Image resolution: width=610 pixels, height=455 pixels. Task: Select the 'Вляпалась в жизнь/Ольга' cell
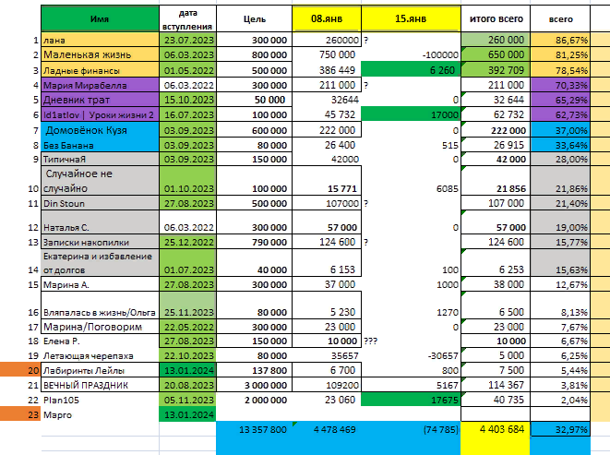tap(100, 305)
